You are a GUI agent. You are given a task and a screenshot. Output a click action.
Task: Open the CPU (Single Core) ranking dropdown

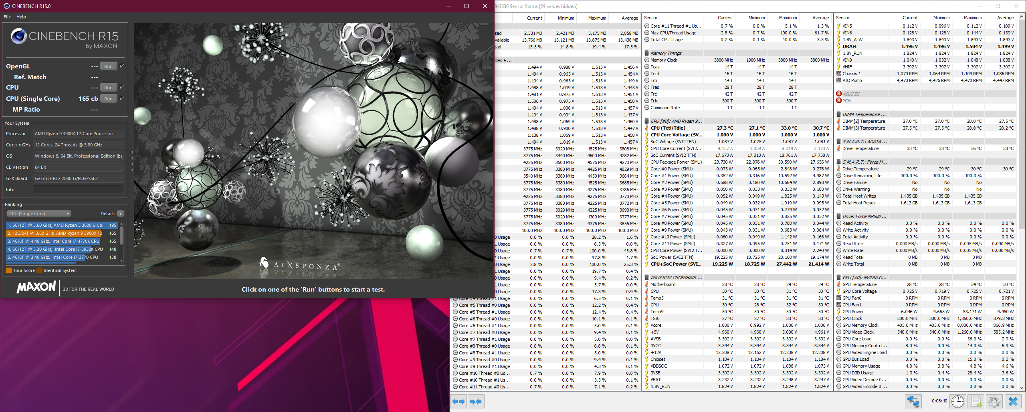pos(39,214)
